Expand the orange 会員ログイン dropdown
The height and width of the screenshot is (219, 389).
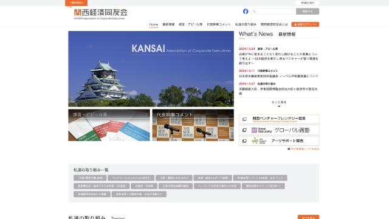tap(305, 24)
